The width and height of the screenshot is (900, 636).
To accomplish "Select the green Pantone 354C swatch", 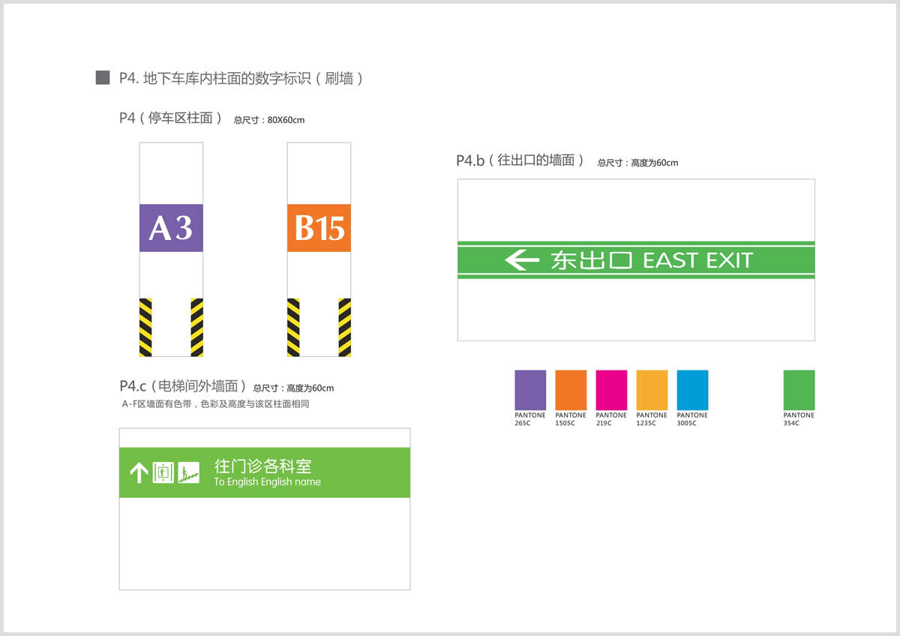I will coord(799,390).
